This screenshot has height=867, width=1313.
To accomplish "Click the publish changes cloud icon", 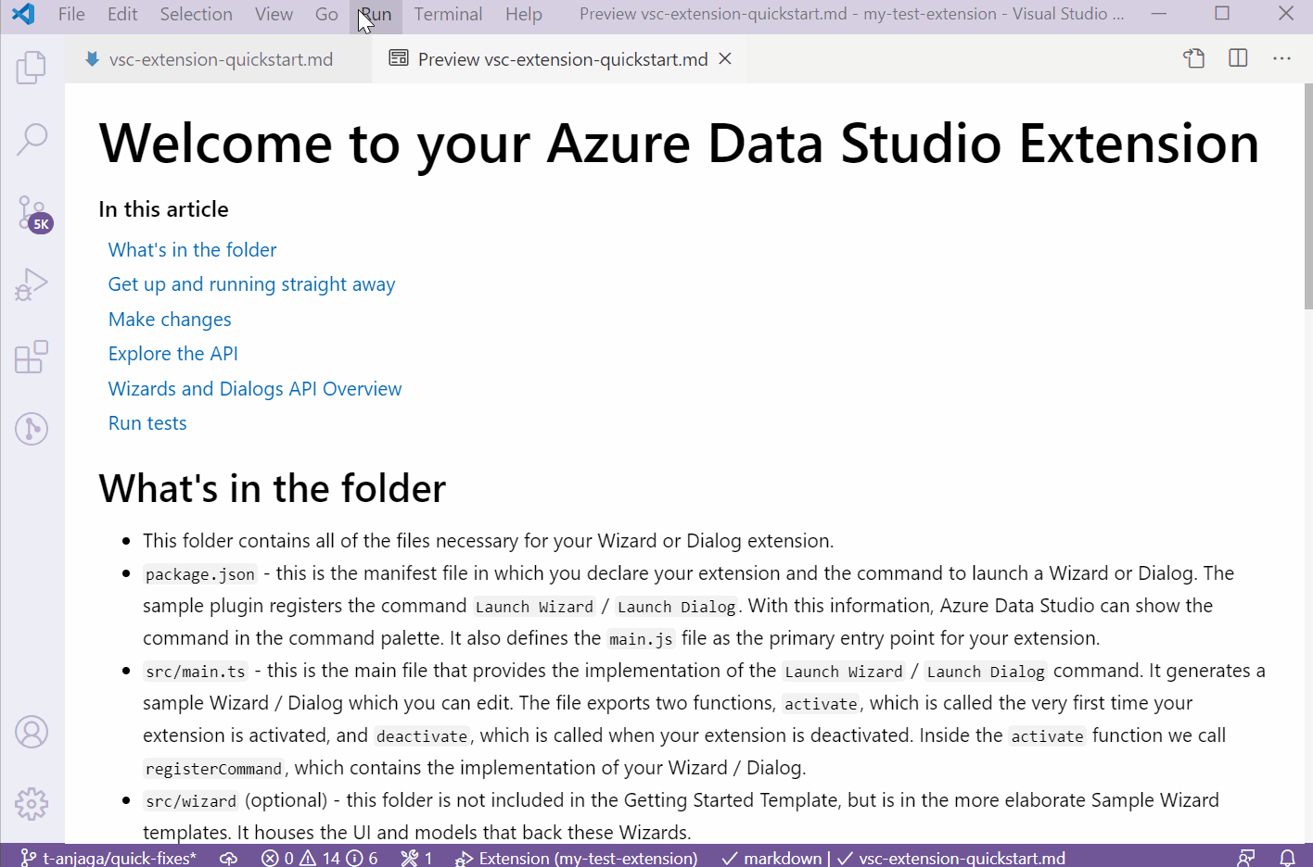I will [x=228, y=858].
